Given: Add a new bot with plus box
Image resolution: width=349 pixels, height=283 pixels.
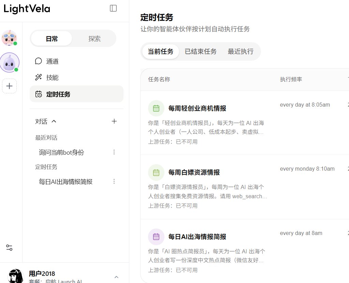Looking at the screenshot, I should tap(9, 86).
